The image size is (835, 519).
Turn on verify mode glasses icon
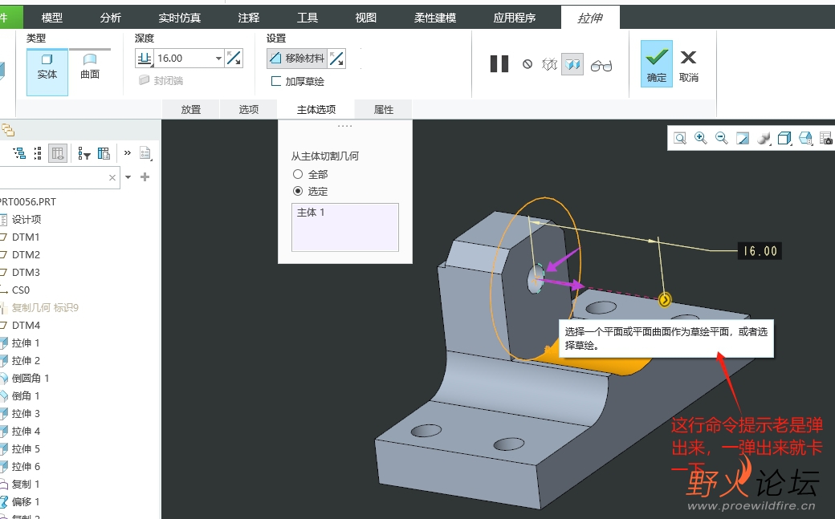tap(601, 66)
